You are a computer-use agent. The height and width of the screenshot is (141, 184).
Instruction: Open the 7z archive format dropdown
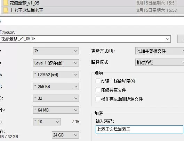coord(56,51)
